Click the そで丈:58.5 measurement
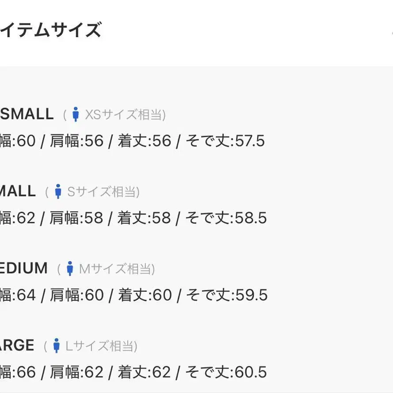Screen dimensions: 393x393 point(225,218)
